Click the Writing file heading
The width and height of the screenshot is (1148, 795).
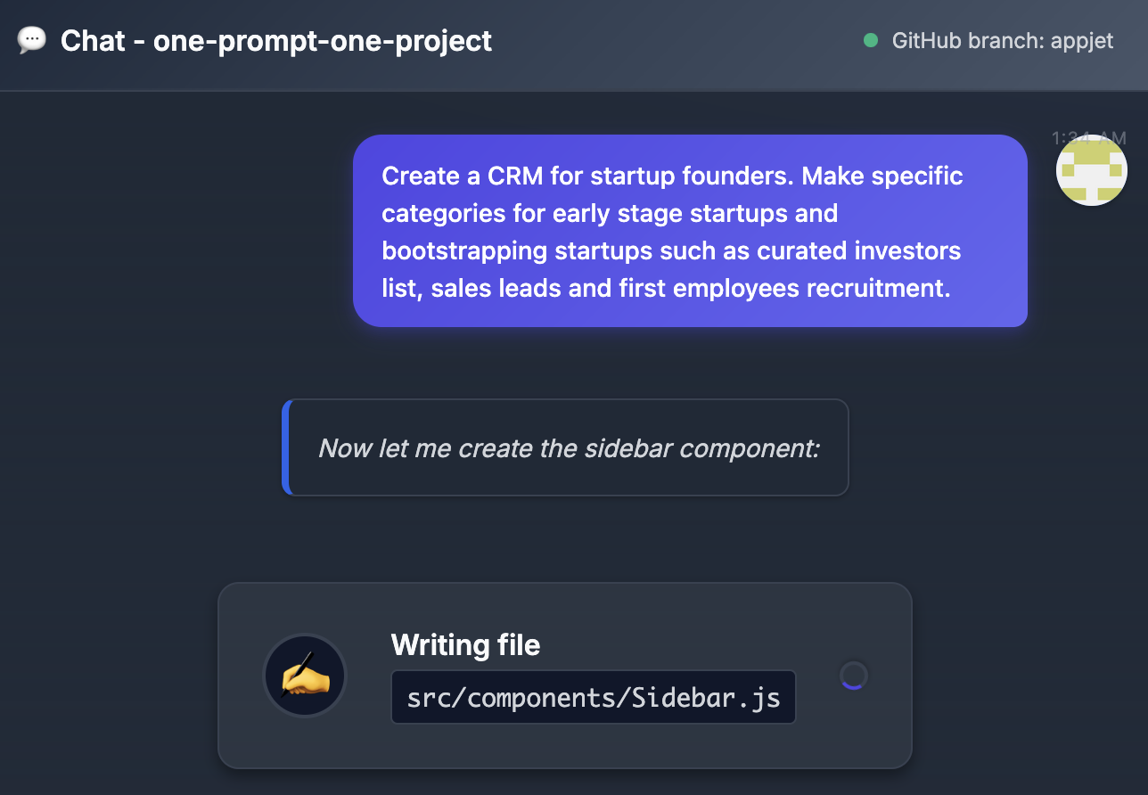pyautogui.click(x=464, y=644)
